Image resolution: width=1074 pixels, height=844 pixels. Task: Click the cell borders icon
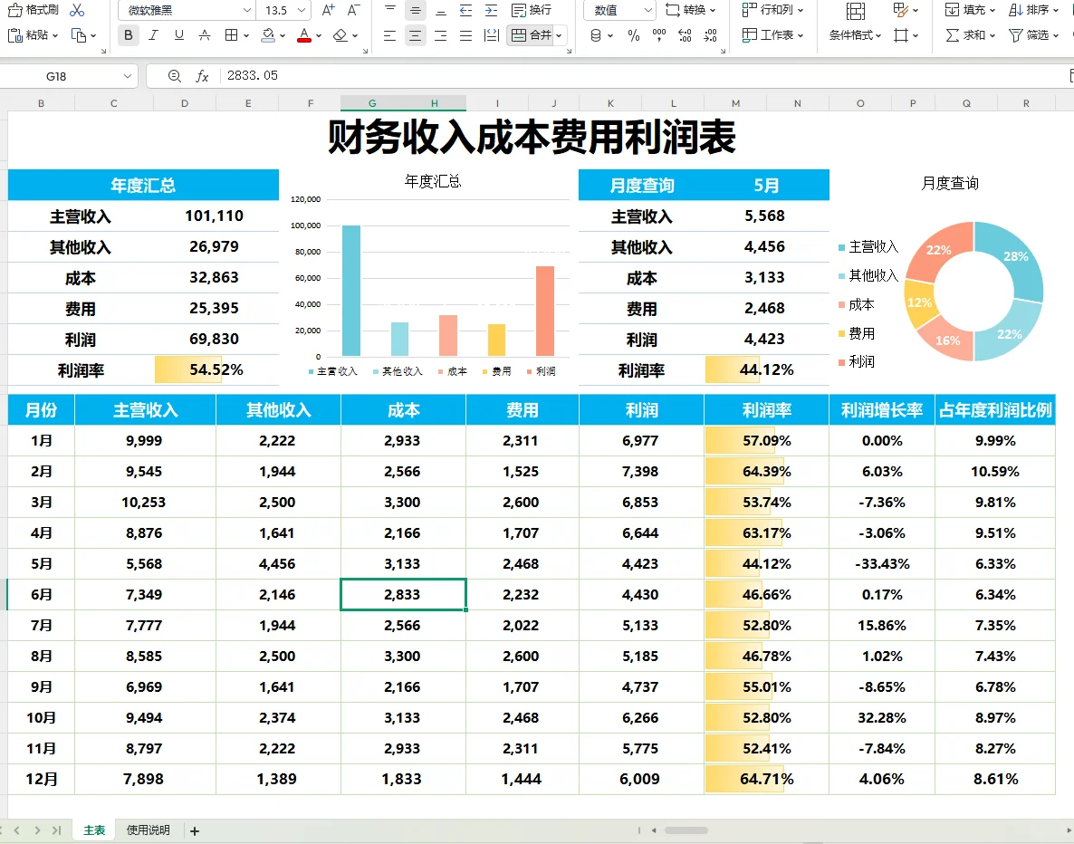[x=232, y=35]
